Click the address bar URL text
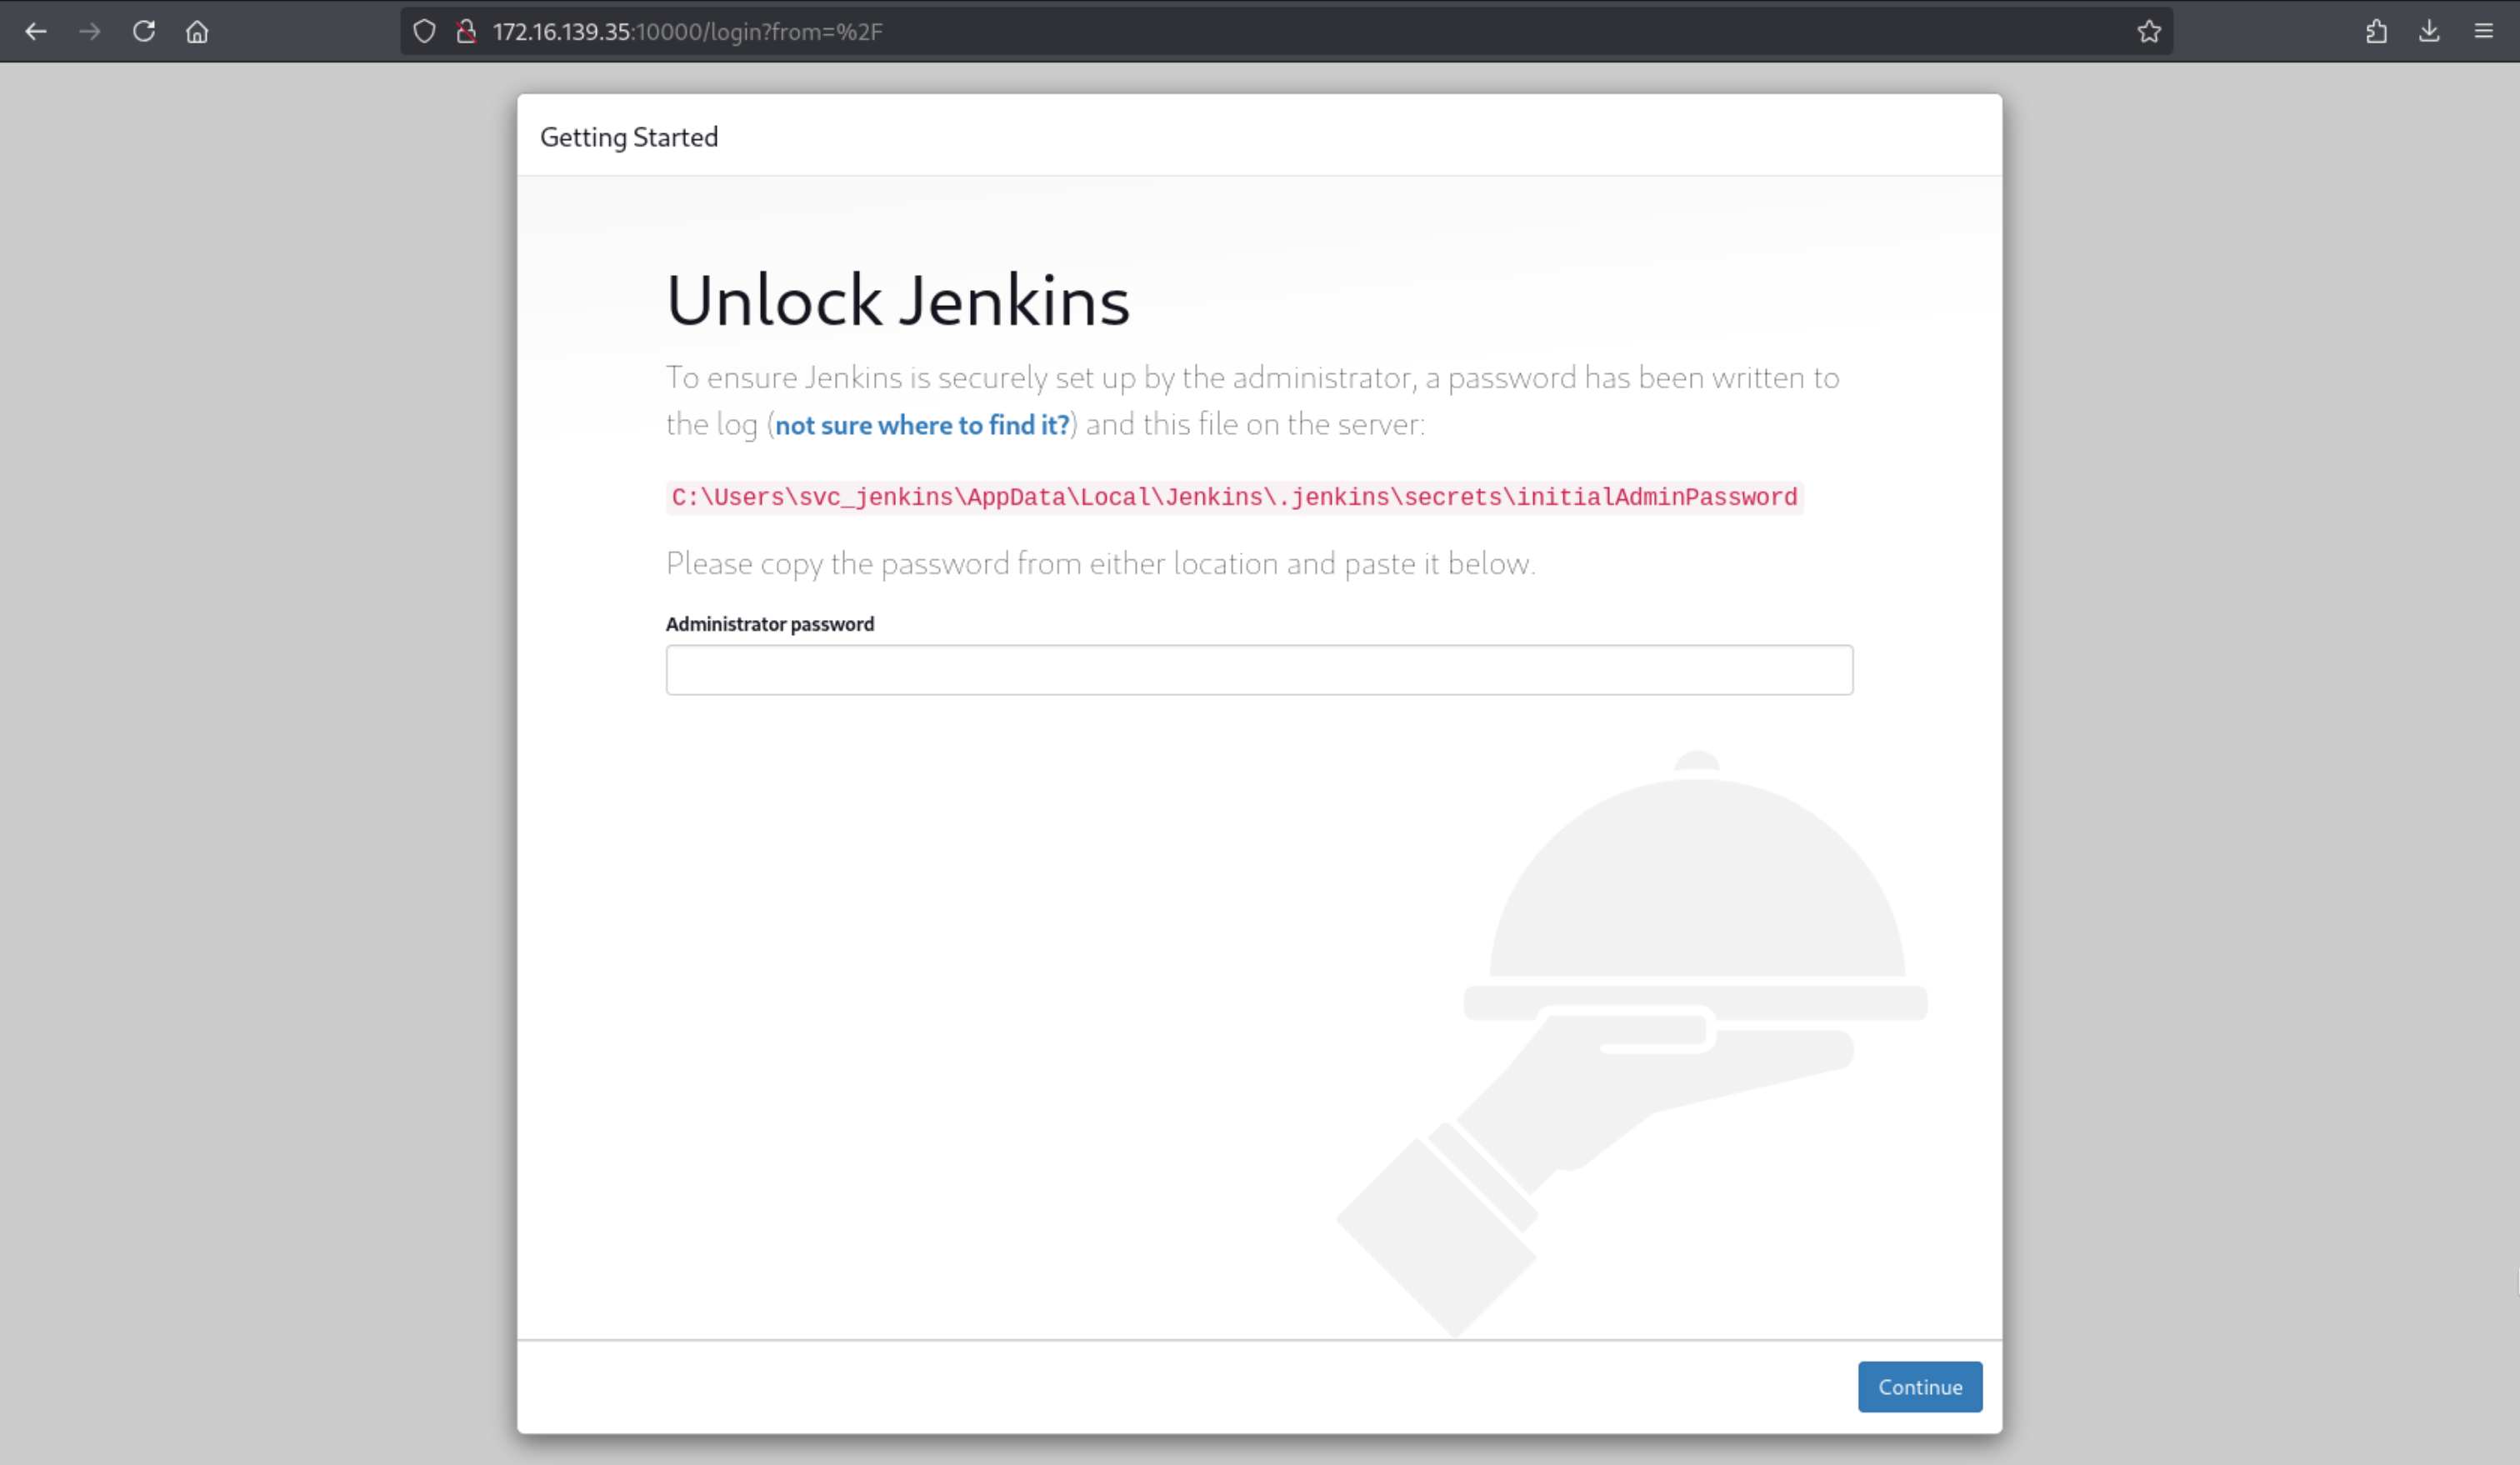 tap(688, 32)
